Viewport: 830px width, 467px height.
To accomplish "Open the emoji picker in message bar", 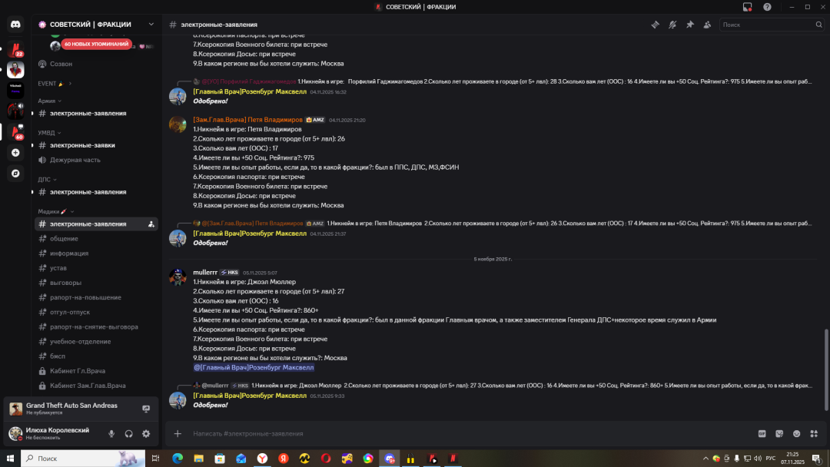I will tap(797, 433).
